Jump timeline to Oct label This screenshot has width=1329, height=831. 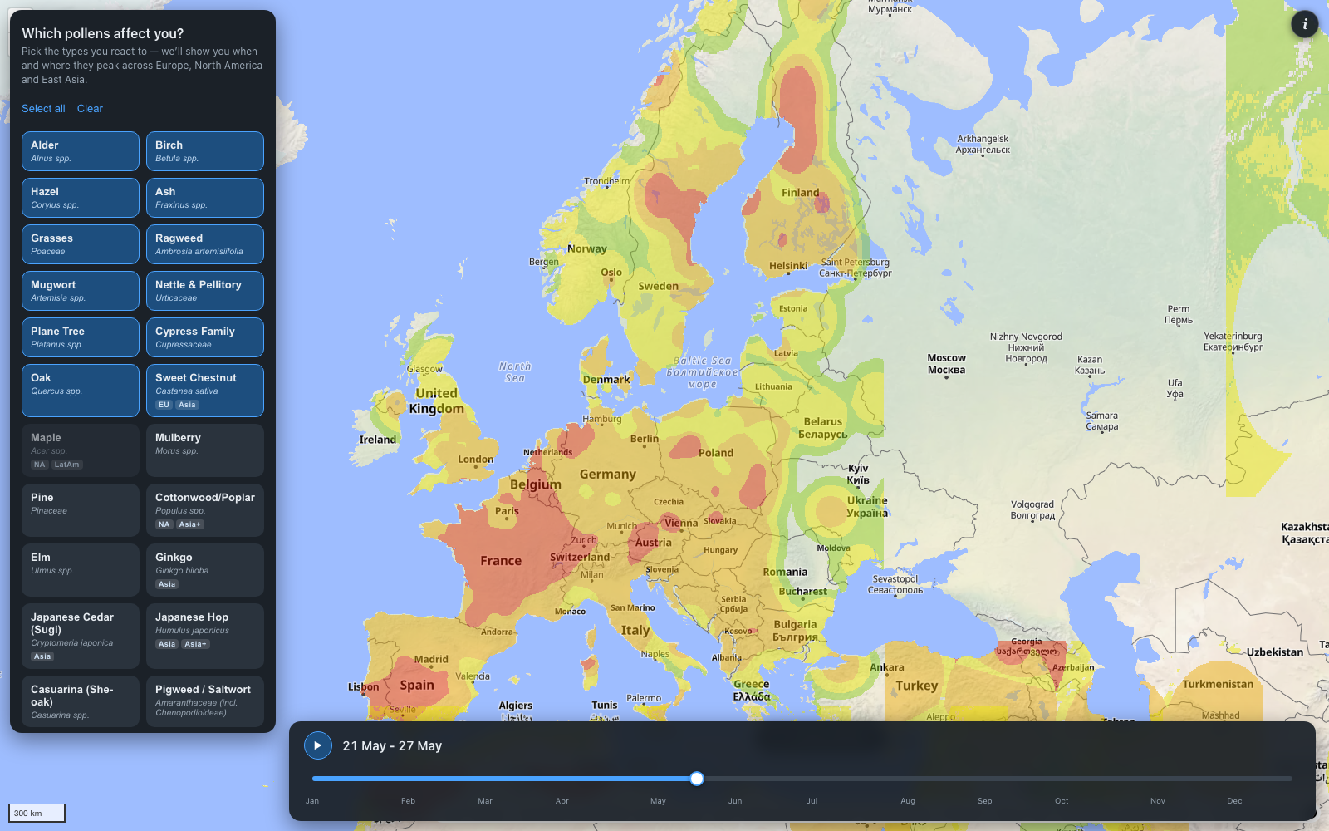click(x=1062, y=801)
